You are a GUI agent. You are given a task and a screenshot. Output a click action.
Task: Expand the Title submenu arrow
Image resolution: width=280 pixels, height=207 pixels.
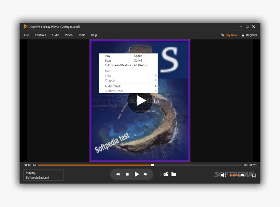(x=156, y=76)
